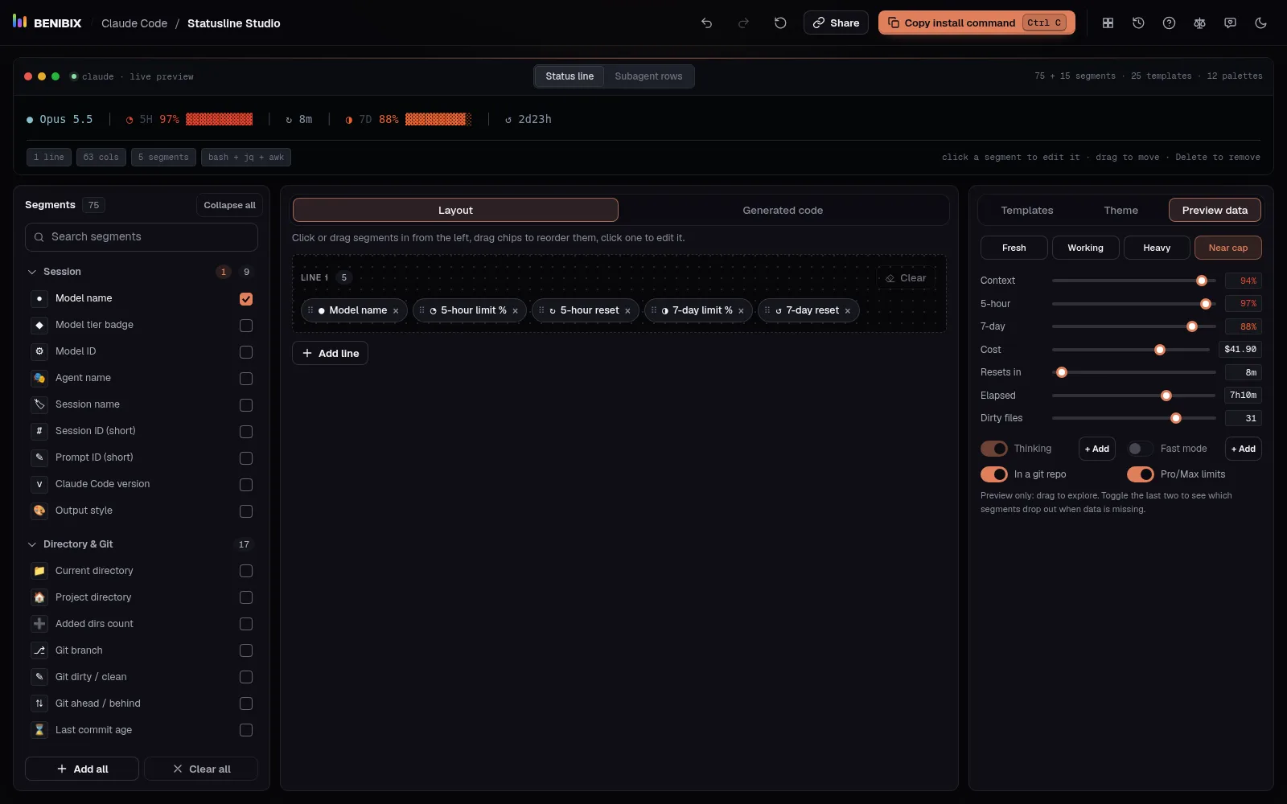
Task: Toggle dark mode moon icon
Action: pos(1260,23)
